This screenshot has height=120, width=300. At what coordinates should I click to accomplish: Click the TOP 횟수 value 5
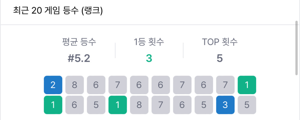coord(220,58)
